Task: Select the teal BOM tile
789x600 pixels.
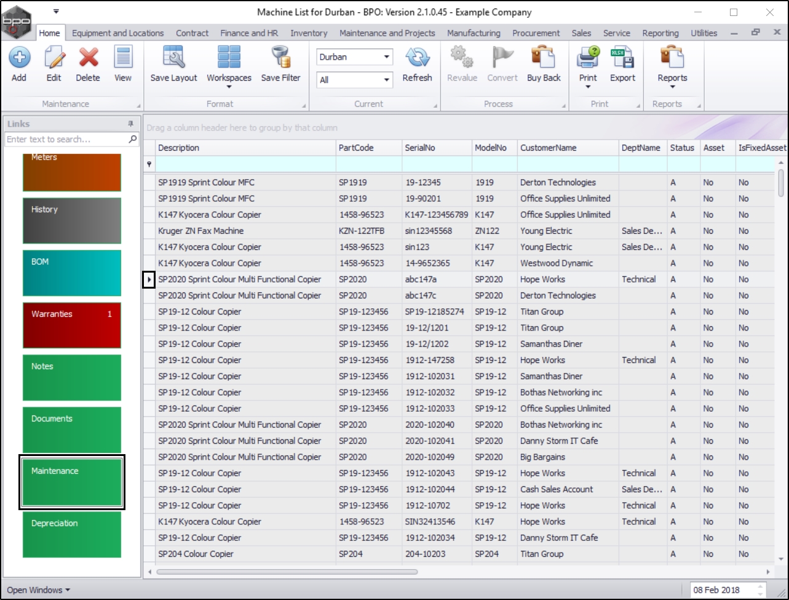Action: [x=72, y=273]
